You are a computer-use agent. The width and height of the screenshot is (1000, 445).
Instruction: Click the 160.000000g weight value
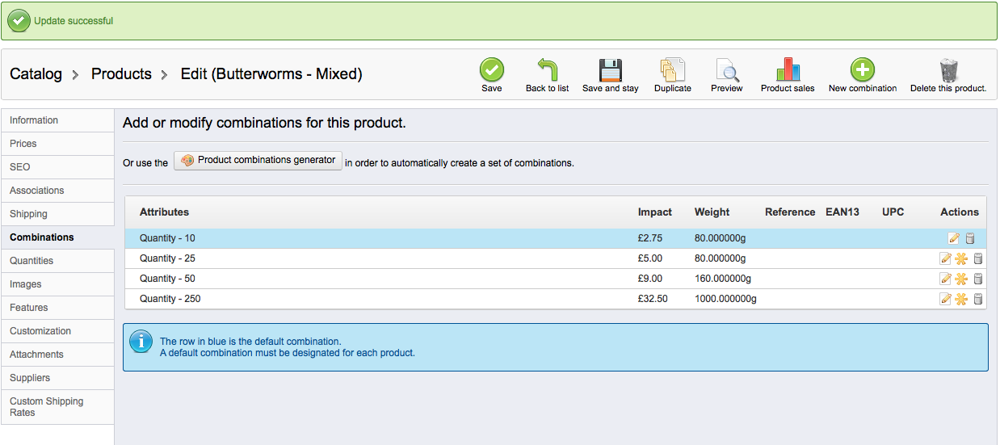click(723, 279)
